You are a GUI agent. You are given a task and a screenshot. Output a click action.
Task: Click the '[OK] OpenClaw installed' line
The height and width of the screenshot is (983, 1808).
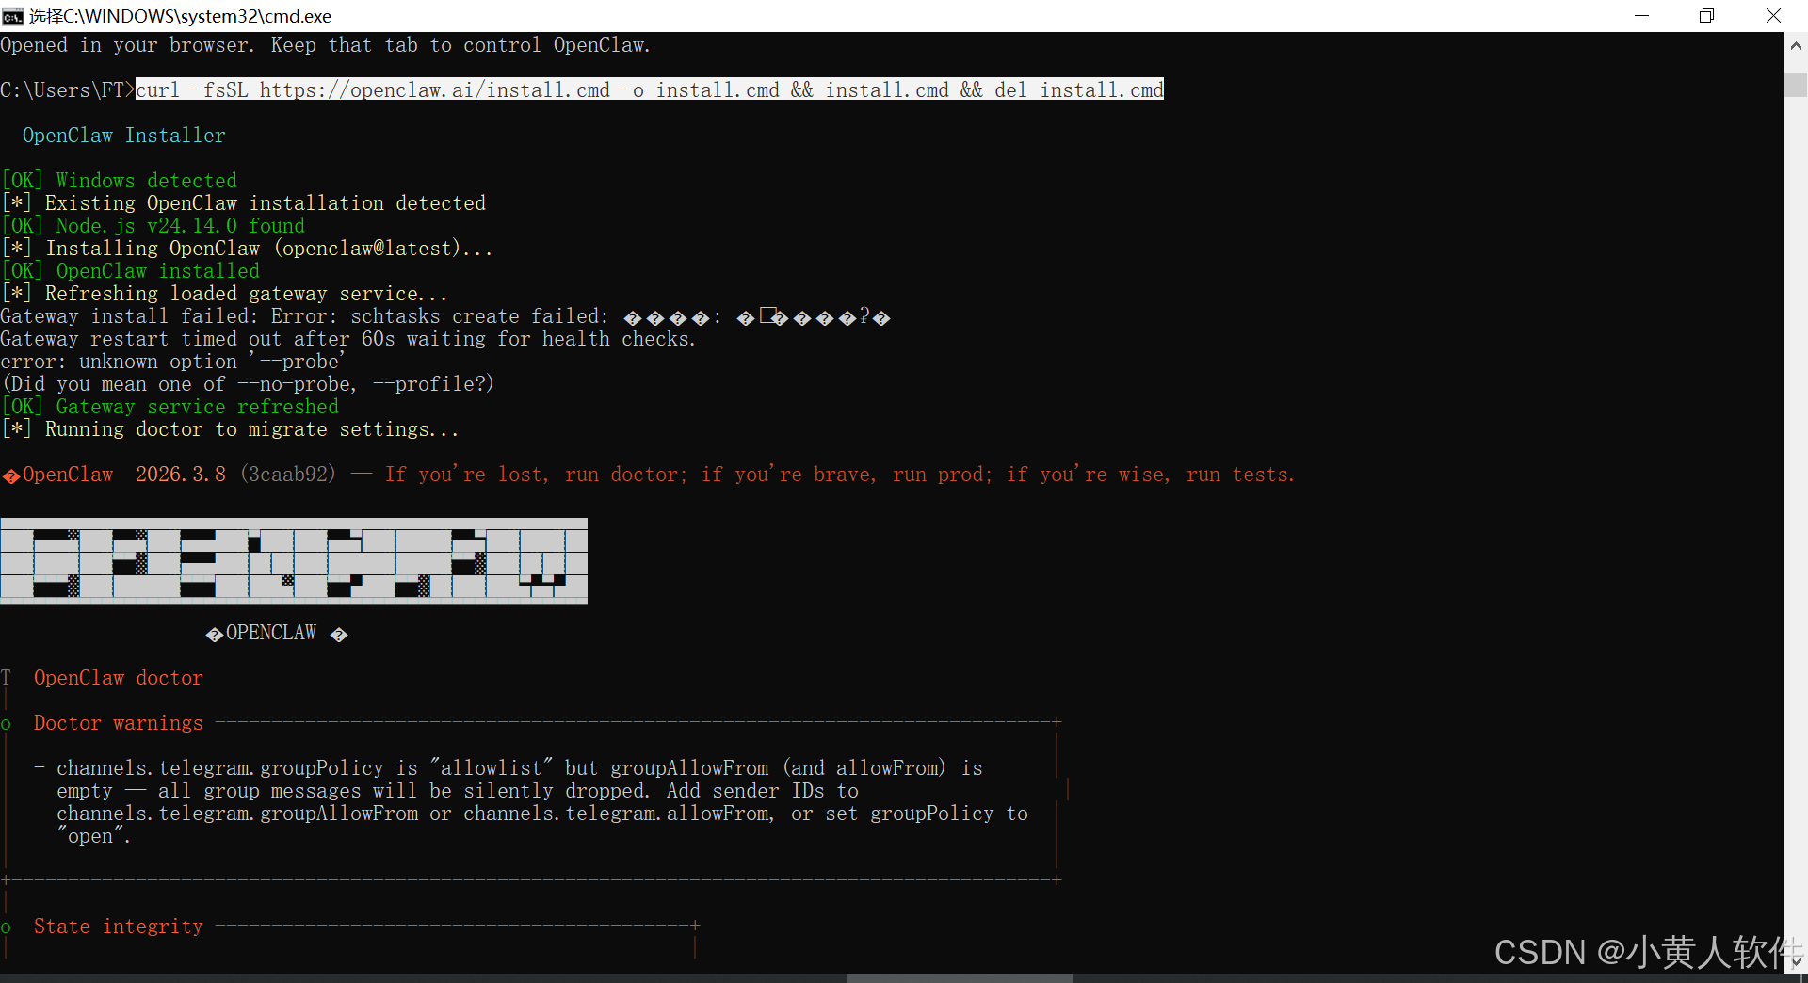[130, 271]
